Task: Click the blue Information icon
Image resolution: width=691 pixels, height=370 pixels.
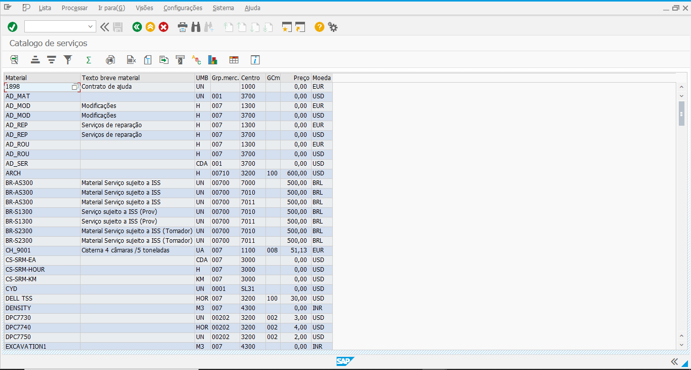Action: click(255, 60)
